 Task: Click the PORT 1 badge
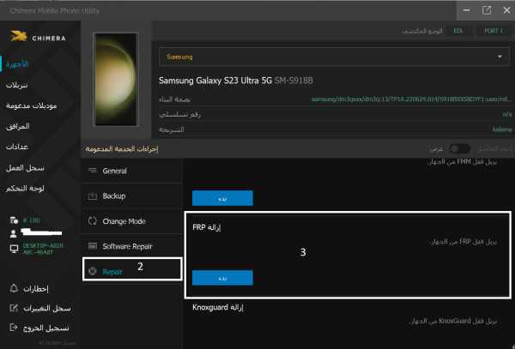[x=494, y=31]
